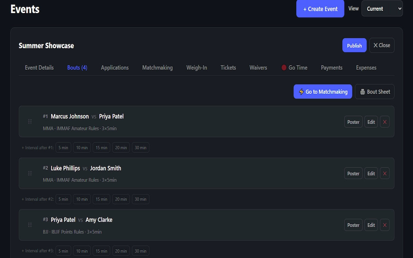Add 30 min interval after bout #1

tap(140, 148)
